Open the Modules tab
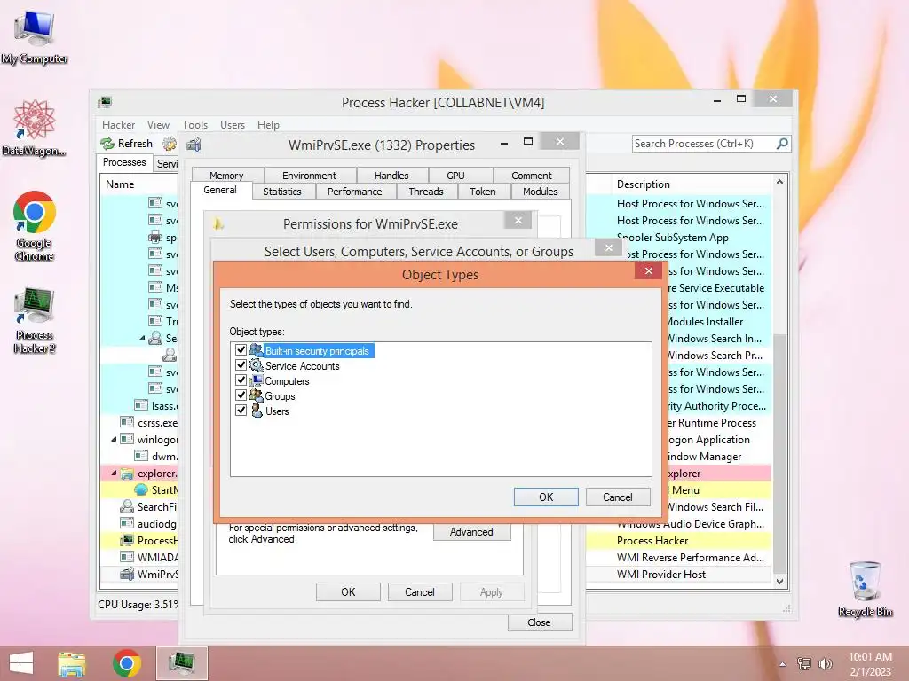 541,192
